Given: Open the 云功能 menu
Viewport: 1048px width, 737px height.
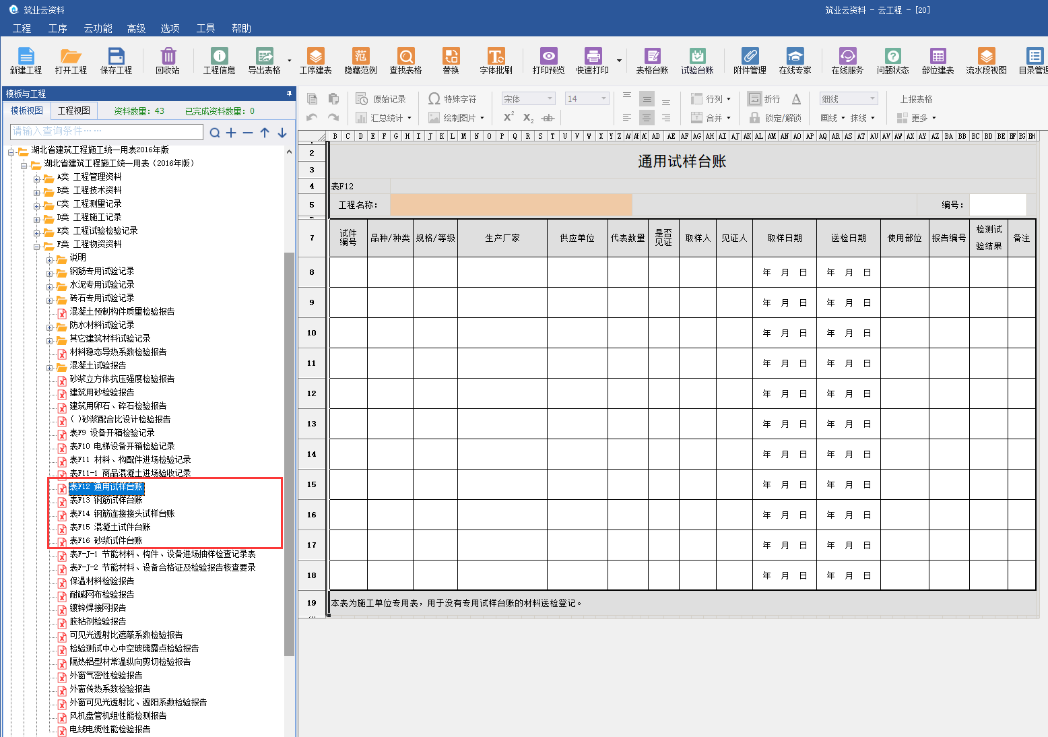Looking at the screenshot, I should (98, 28).
